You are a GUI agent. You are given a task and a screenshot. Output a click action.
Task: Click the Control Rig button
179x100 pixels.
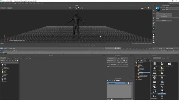[164, 16]
